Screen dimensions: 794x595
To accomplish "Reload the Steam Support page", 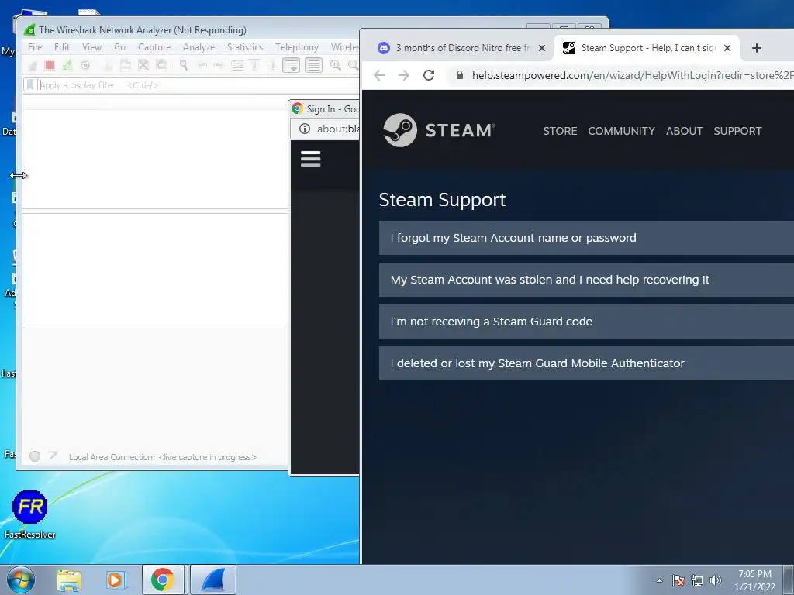I will [429, 75].
